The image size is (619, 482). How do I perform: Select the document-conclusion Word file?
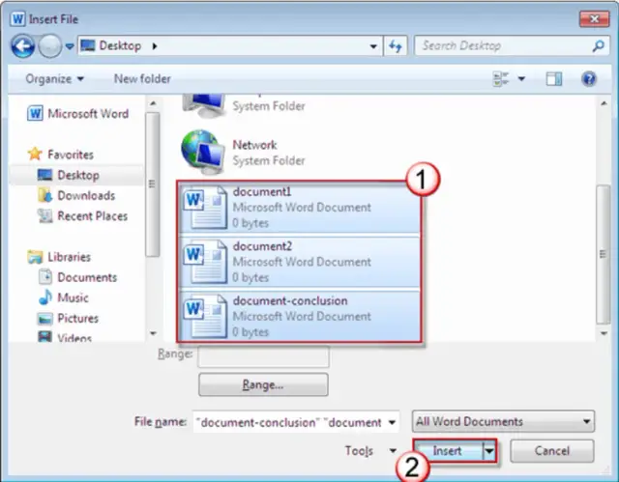click(299, 315)
